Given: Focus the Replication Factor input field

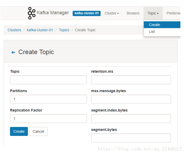Looking at the screenshot, I should 48,119.
